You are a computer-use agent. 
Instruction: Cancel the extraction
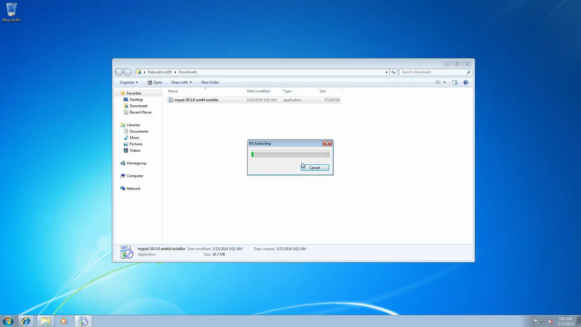(315, 168)
